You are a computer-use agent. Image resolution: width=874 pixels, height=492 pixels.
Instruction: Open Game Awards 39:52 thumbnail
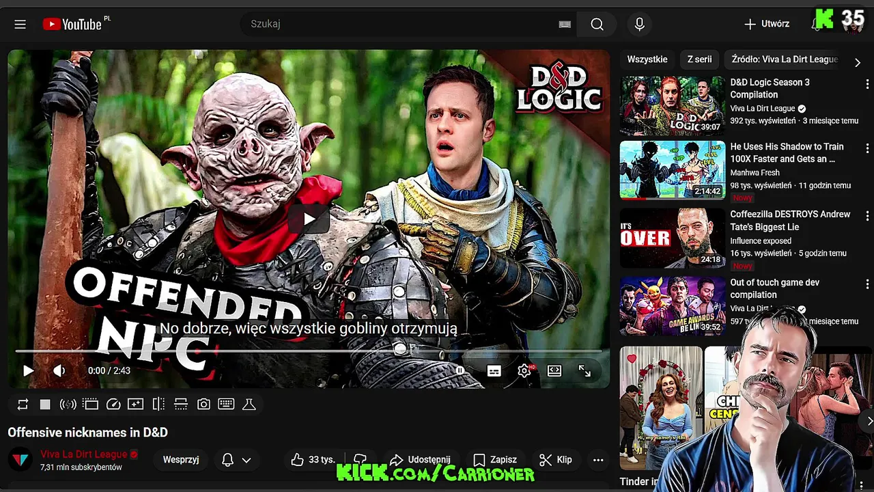673,306
